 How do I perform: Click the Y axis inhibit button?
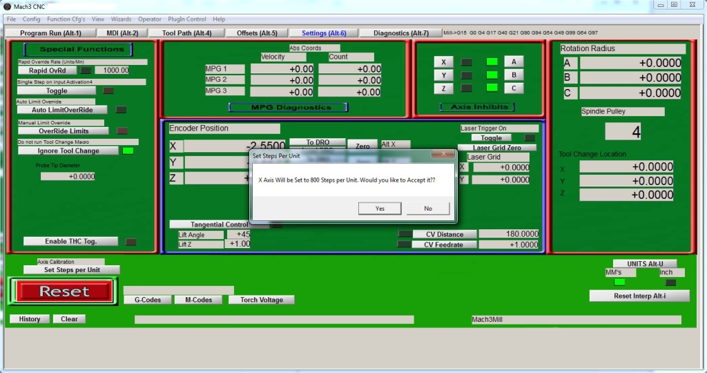(x=444, y=75)
